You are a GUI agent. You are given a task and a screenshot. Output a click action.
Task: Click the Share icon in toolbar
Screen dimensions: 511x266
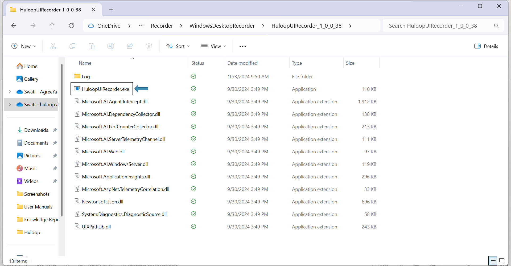(x=130, y=46)
